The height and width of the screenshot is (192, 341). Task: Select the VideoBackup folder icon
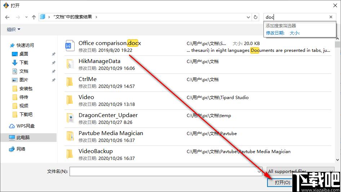tap(69, 154)
